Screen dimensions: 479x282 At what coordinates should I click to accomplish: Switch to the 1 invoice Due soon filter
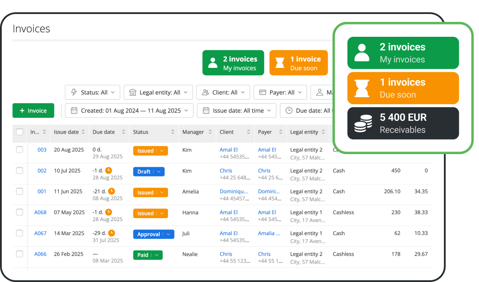coord(299,63)
